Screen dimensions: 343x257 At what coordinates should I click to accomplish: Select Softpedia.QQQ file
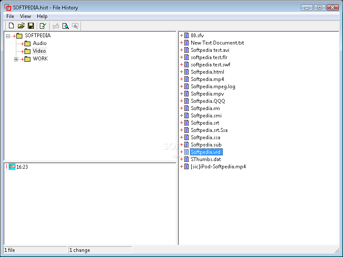click(x=208, y=101)
